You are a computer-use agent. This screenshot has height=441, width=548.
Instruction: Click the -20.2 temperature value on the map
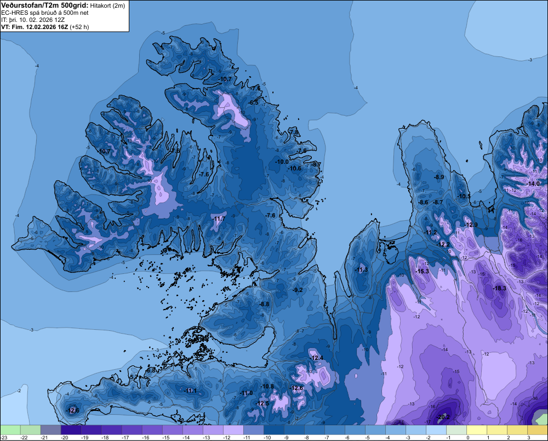443,417
